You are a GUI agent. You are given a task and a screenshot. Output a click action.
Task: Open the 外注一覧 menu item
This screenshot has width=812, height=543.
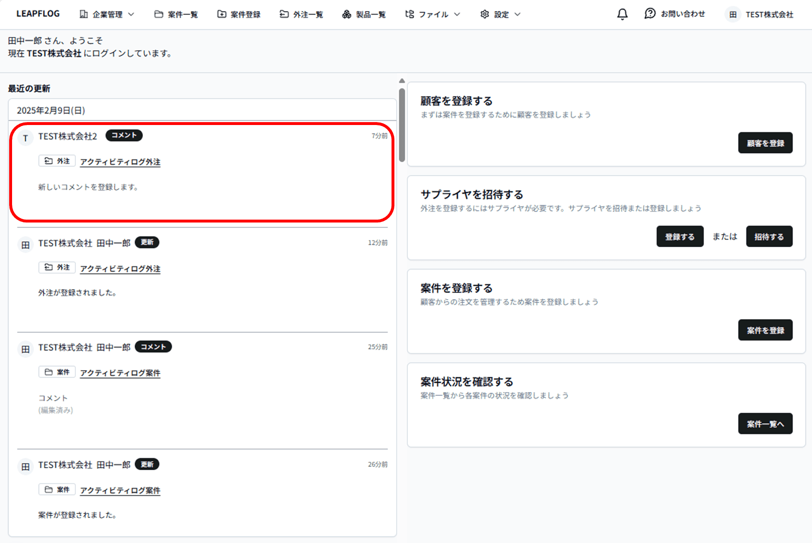click(301, 14)
